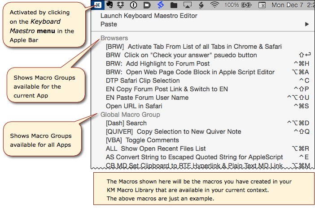Image resolution: width=315 pixels, height=213 pixels.
Task: Choose EN Paste Forum User Name
Action: (147, 98)
